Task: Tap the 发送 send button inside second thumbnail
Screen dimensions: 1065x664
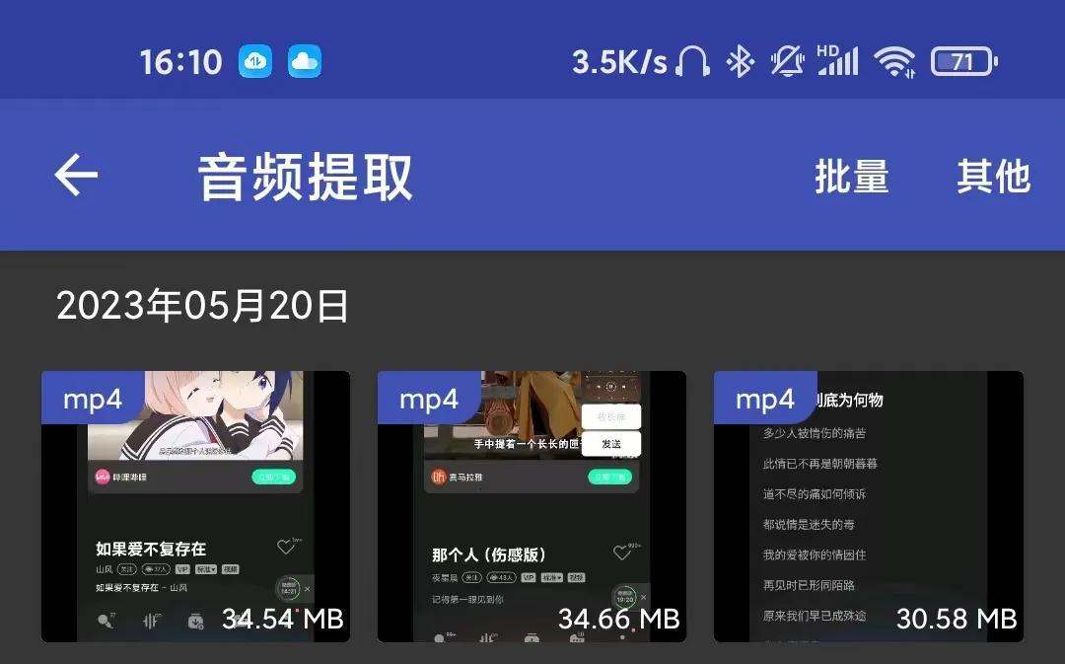Action: (x=610, y=445)
